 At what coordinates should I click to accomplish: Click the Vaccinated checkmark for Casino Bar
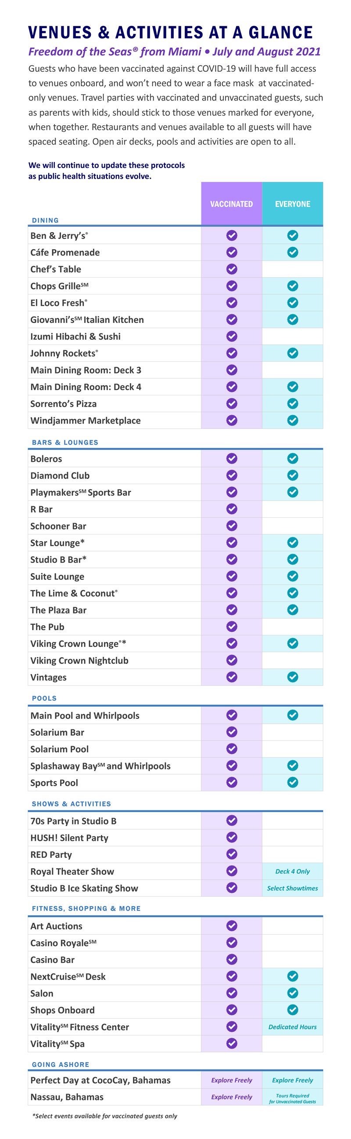[x=232, y=959]
